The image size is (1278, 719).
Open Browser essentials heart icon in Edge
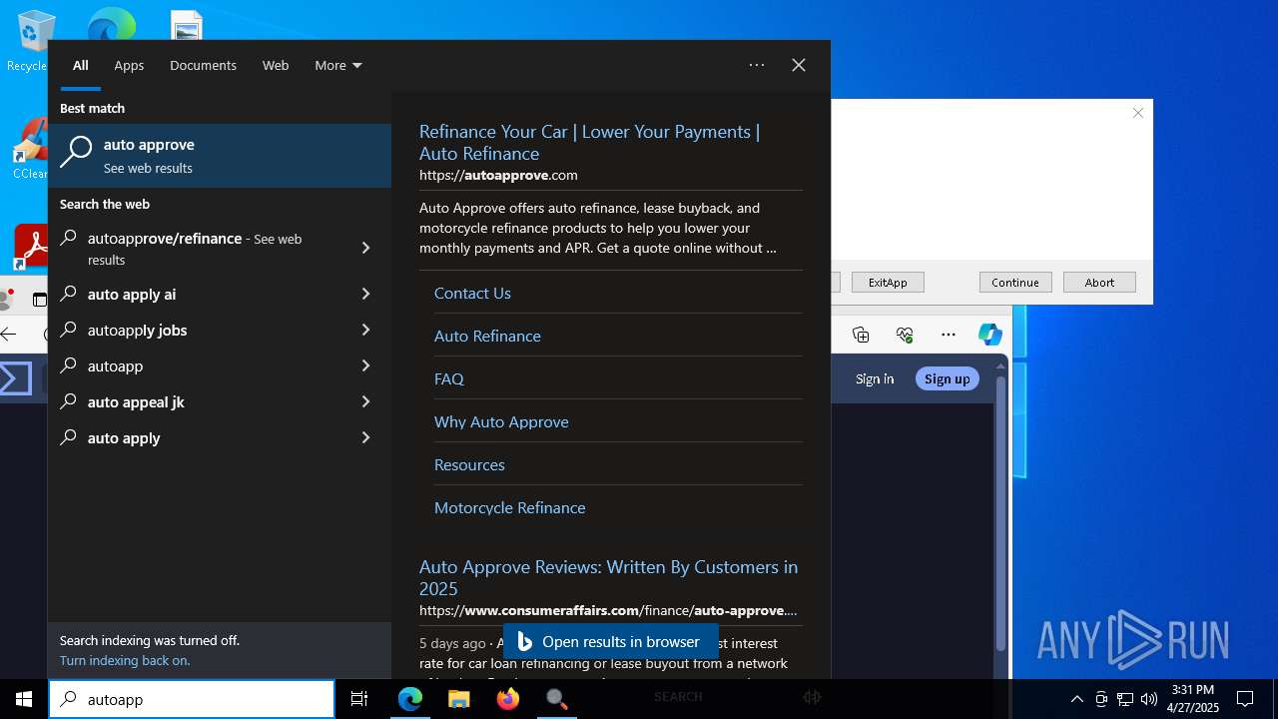point(905,335)
